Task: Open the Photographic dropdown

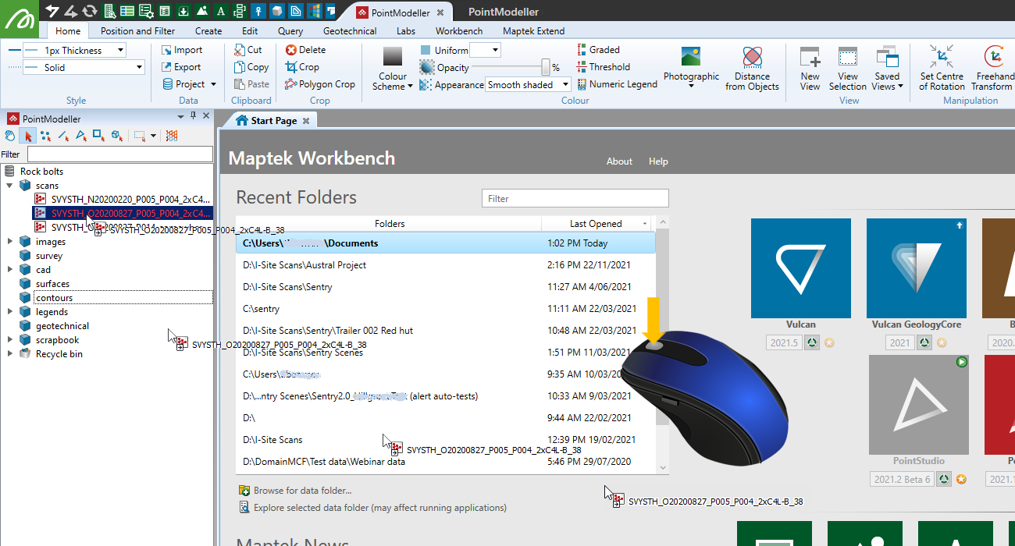Action: (x=691, y=68)
